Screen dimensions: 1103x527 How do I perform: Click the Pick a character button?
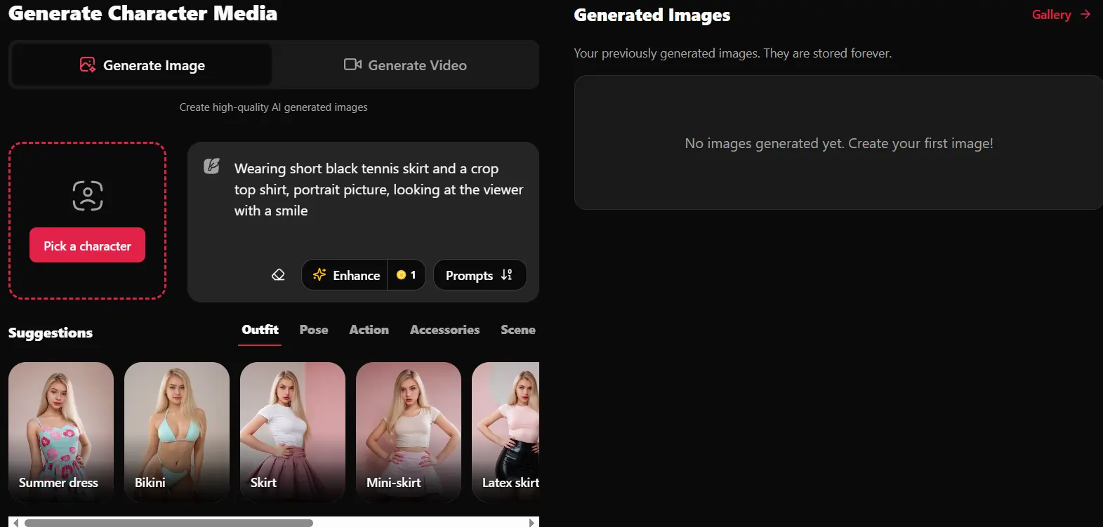(87, 245)
